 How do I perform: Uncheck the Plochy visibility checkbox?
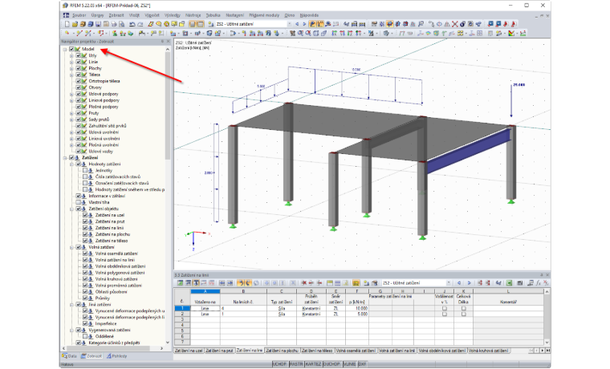(x=78, y=68)
